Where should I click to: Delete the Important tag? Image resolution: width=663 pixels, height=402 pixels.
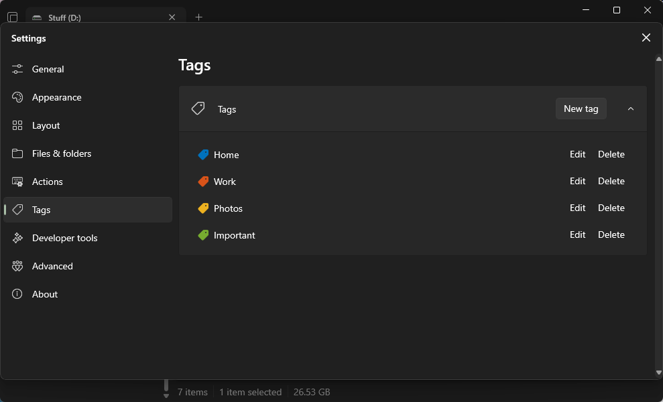611,235
